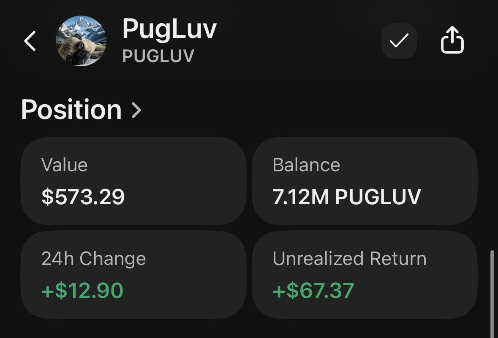
Task: Tap the +$67.37 return figure
Action: [313, 291]
